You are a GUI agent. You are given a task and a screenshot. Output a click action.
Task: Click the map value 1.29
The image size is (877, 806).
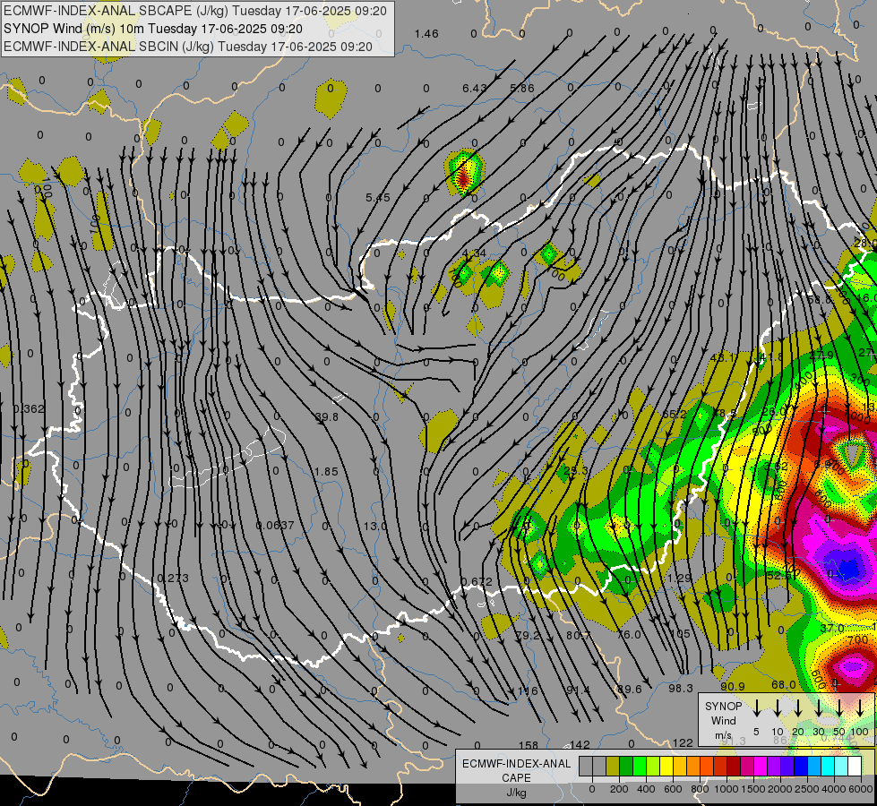(x=680, y=579)
